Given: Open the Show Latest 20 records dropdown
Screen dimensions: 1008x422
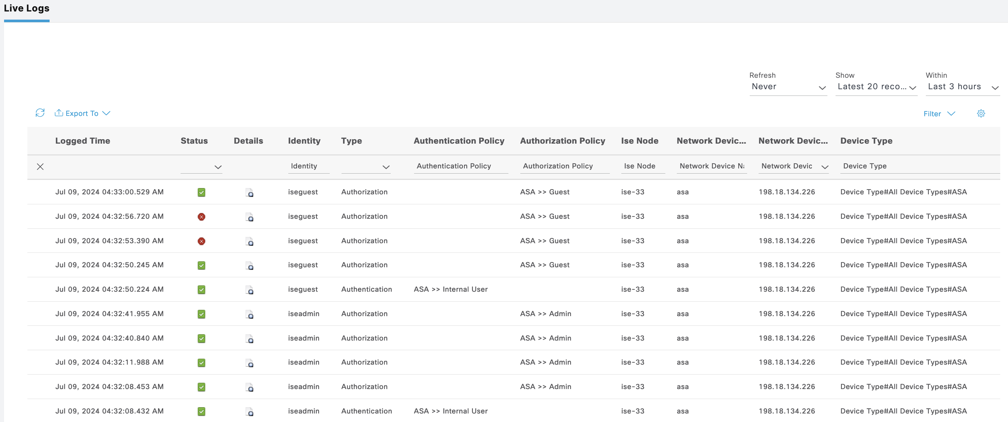Looking at the screenshot, I should pyautogui.click(x=876, y=87).
